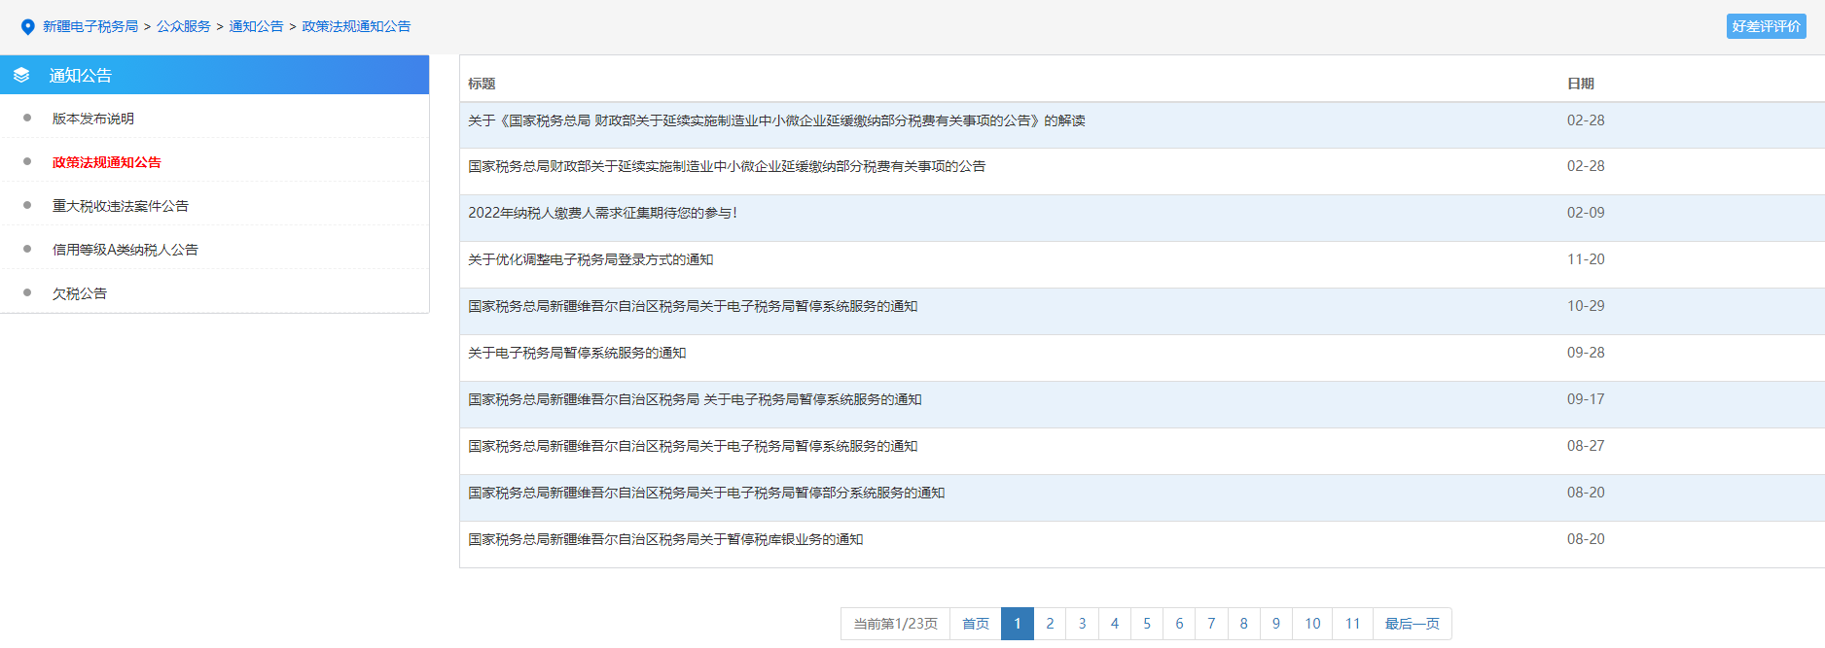1825x648 pixels.
Task: Click the 11-20 date cell
Action: (x=1586, y=259)
